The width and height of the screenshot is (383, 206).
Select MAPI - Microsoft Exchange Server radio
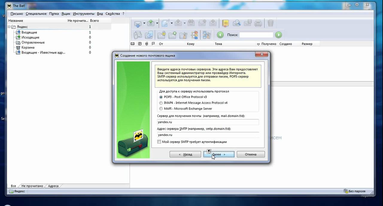pyautogui.click(x=161, y=109)
